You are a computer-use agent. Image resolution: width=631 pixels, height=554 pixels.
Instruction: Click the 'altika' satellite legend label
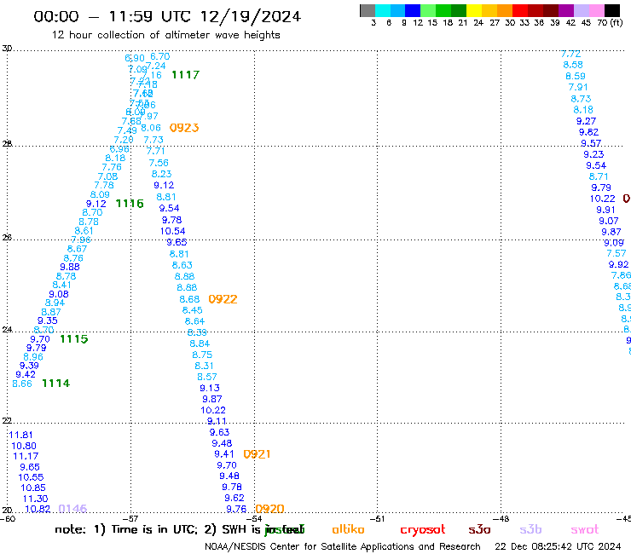tap(348, 529)
